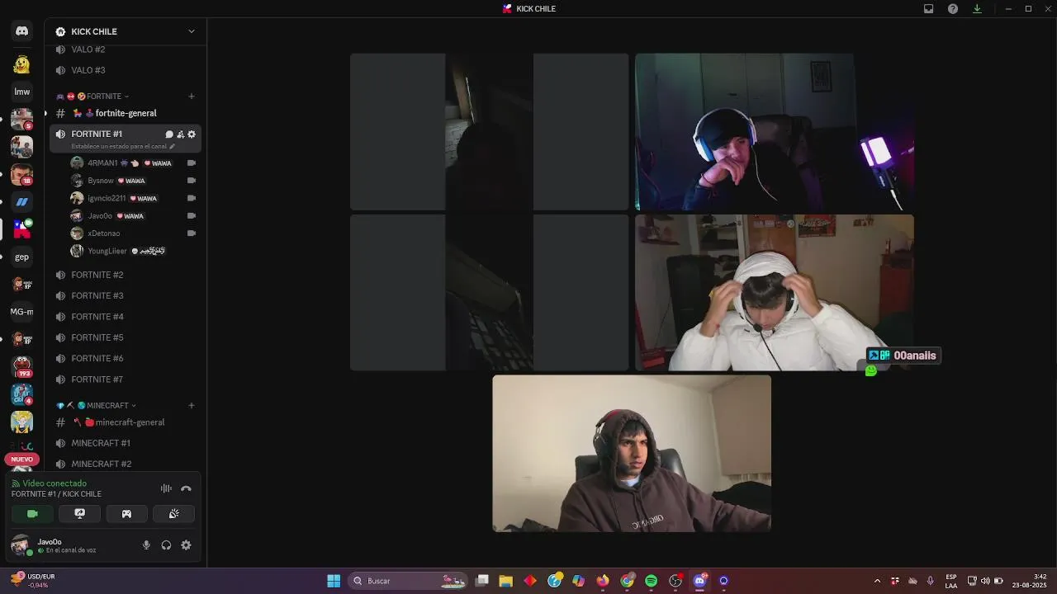
Task: Toggle noise suppression waveform icon
Action: [x=166, y=488]
